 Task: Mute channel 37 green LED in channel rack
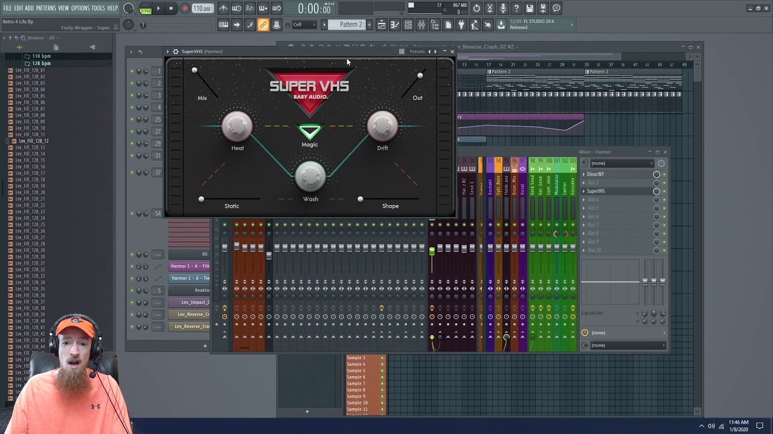click(x=132, y=172)
